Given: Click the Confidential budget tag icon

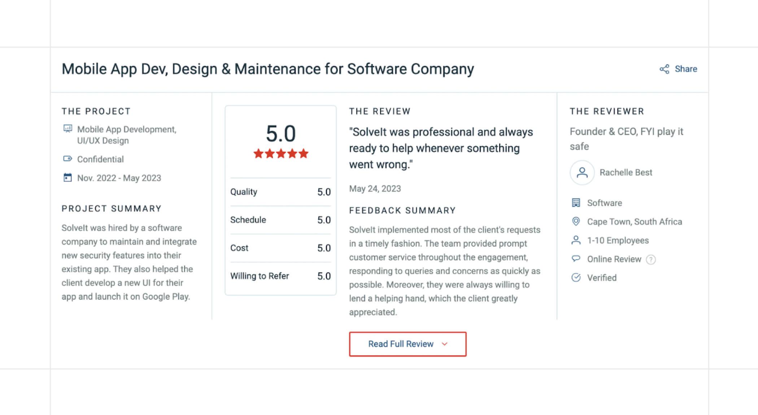Looking at the screenshot, I should point(67,159).
